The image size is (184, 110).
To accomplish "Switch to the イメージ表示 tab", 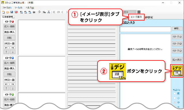I will click(x=136, y=17).
